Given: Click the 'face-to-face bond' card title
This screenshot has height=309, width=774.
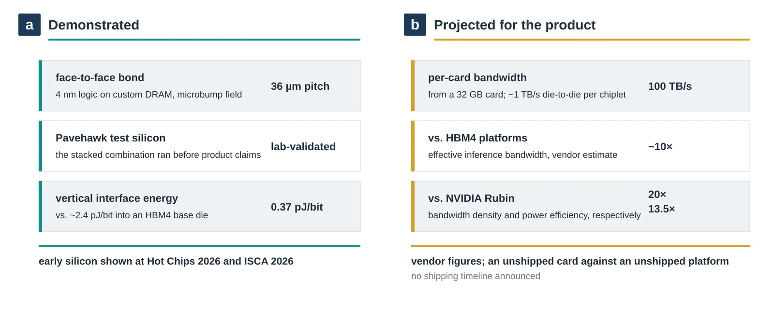Looking at the screenshot, I should (x=100, y=78).
